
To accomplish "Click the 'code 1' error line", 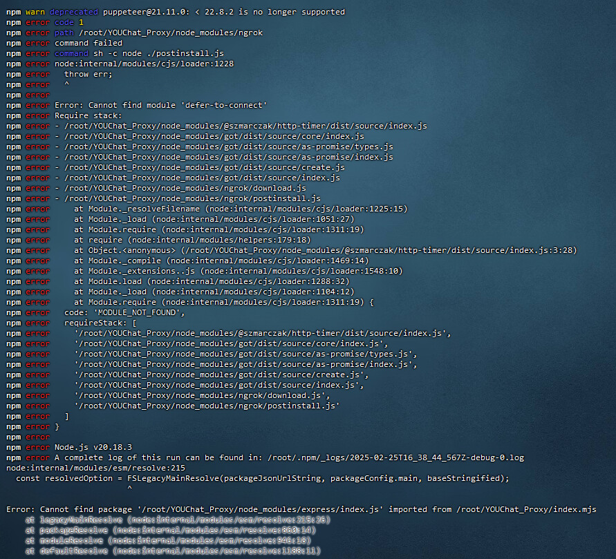I will coord(69,22).
